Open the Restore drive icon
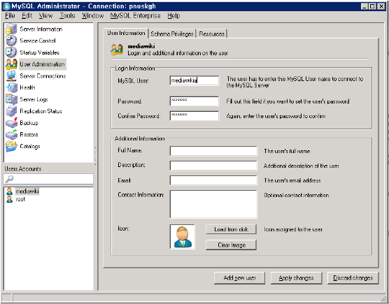 pyautogui.click(x=11, y=135)
